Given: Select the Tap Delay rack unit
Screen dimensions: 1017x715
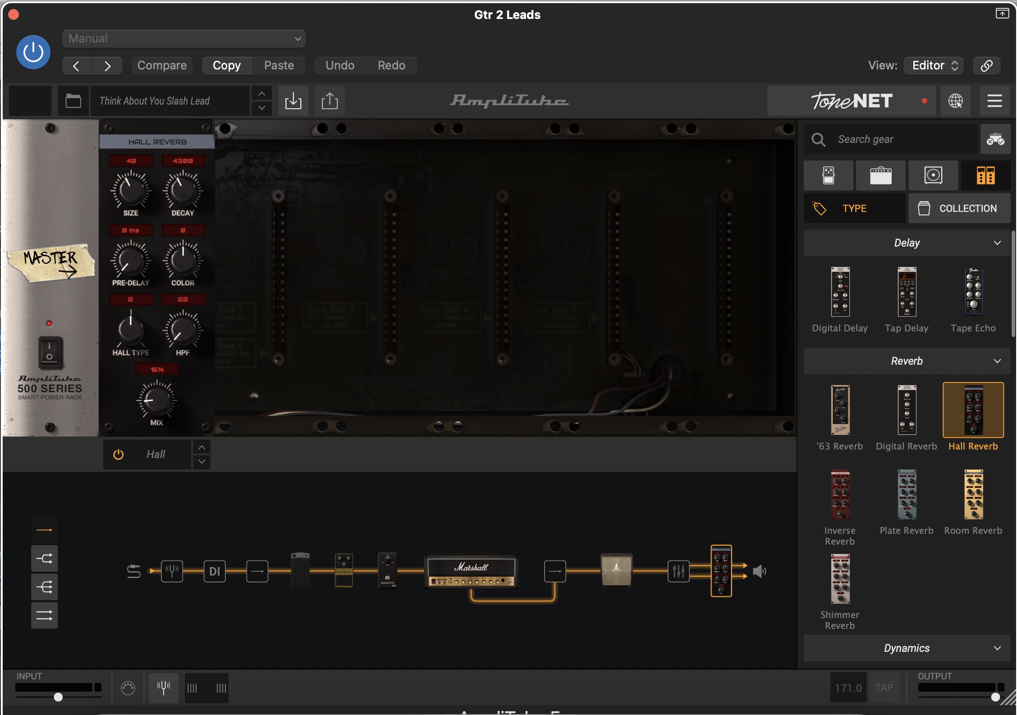Looking at the screenshot, I should click(x=907, y=292).
